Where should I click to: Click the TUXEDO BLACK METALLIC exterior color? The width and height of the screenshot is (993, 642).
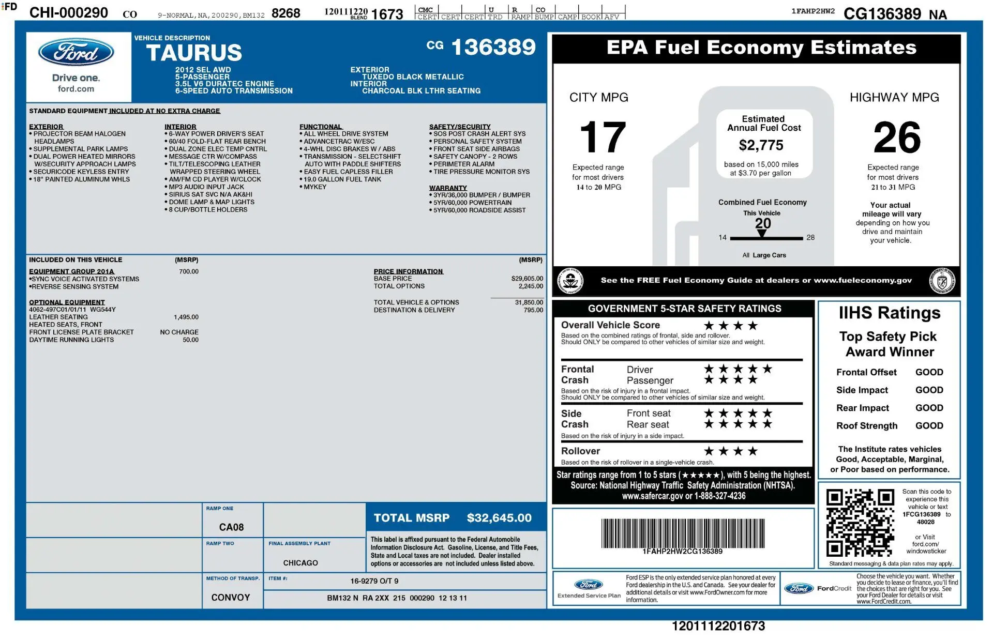pyautogui.click(x=413, y=77)
